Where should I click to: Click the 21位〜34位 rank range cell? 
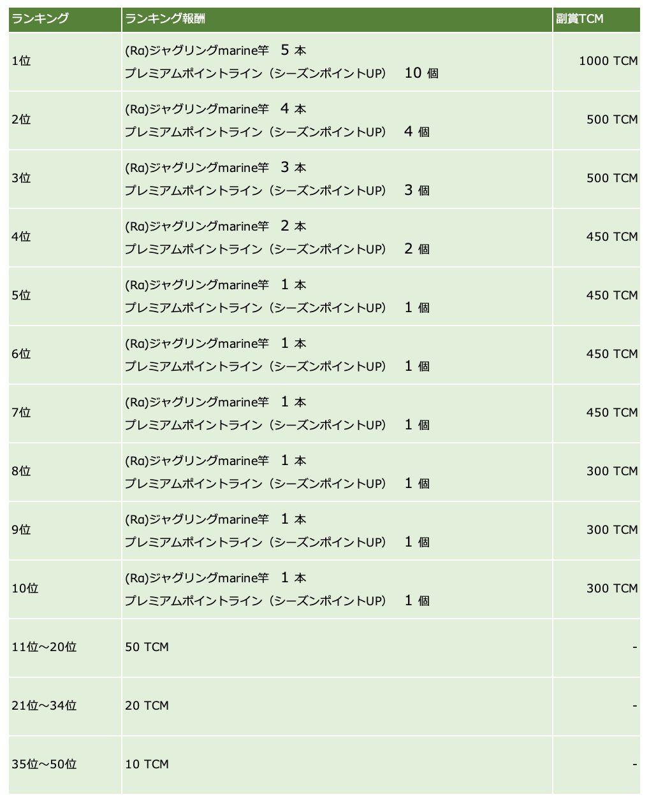(x=44, y=706)
